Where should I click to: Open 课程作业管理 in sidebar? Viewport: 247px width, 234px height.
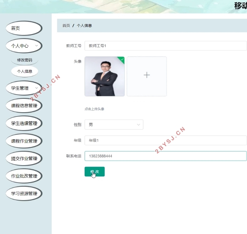(x=24, y=141)
